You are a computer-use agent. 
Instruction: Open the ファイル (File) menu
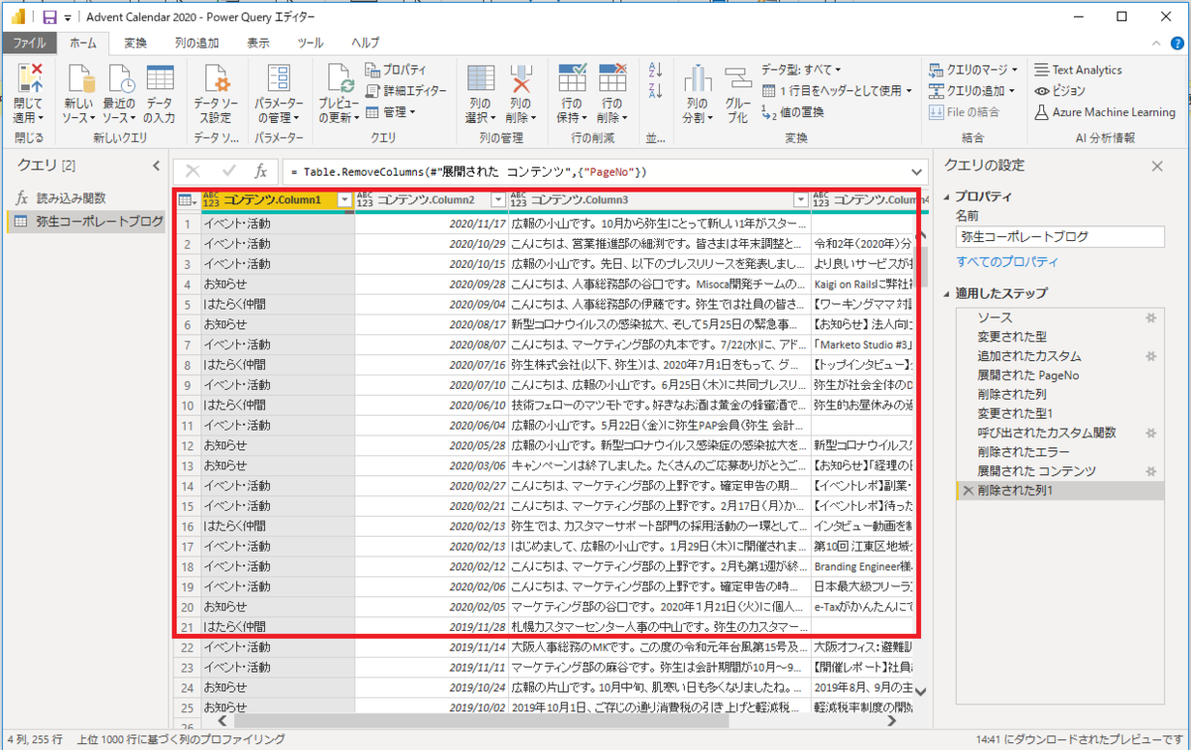click(30, 43)
